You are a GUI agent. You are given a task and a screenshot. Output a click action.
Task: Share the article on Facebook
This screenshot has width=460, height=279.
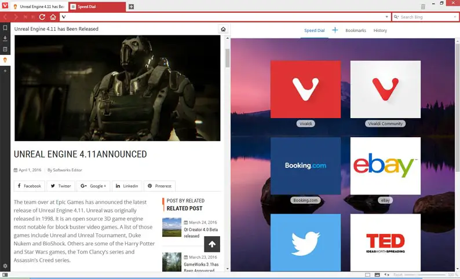[x=30, y=186]
